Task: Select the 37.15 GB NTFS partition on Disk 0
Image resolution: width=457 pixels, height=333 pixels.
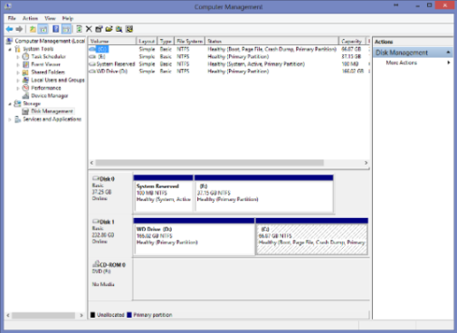Action: click(x=264, y=194)
